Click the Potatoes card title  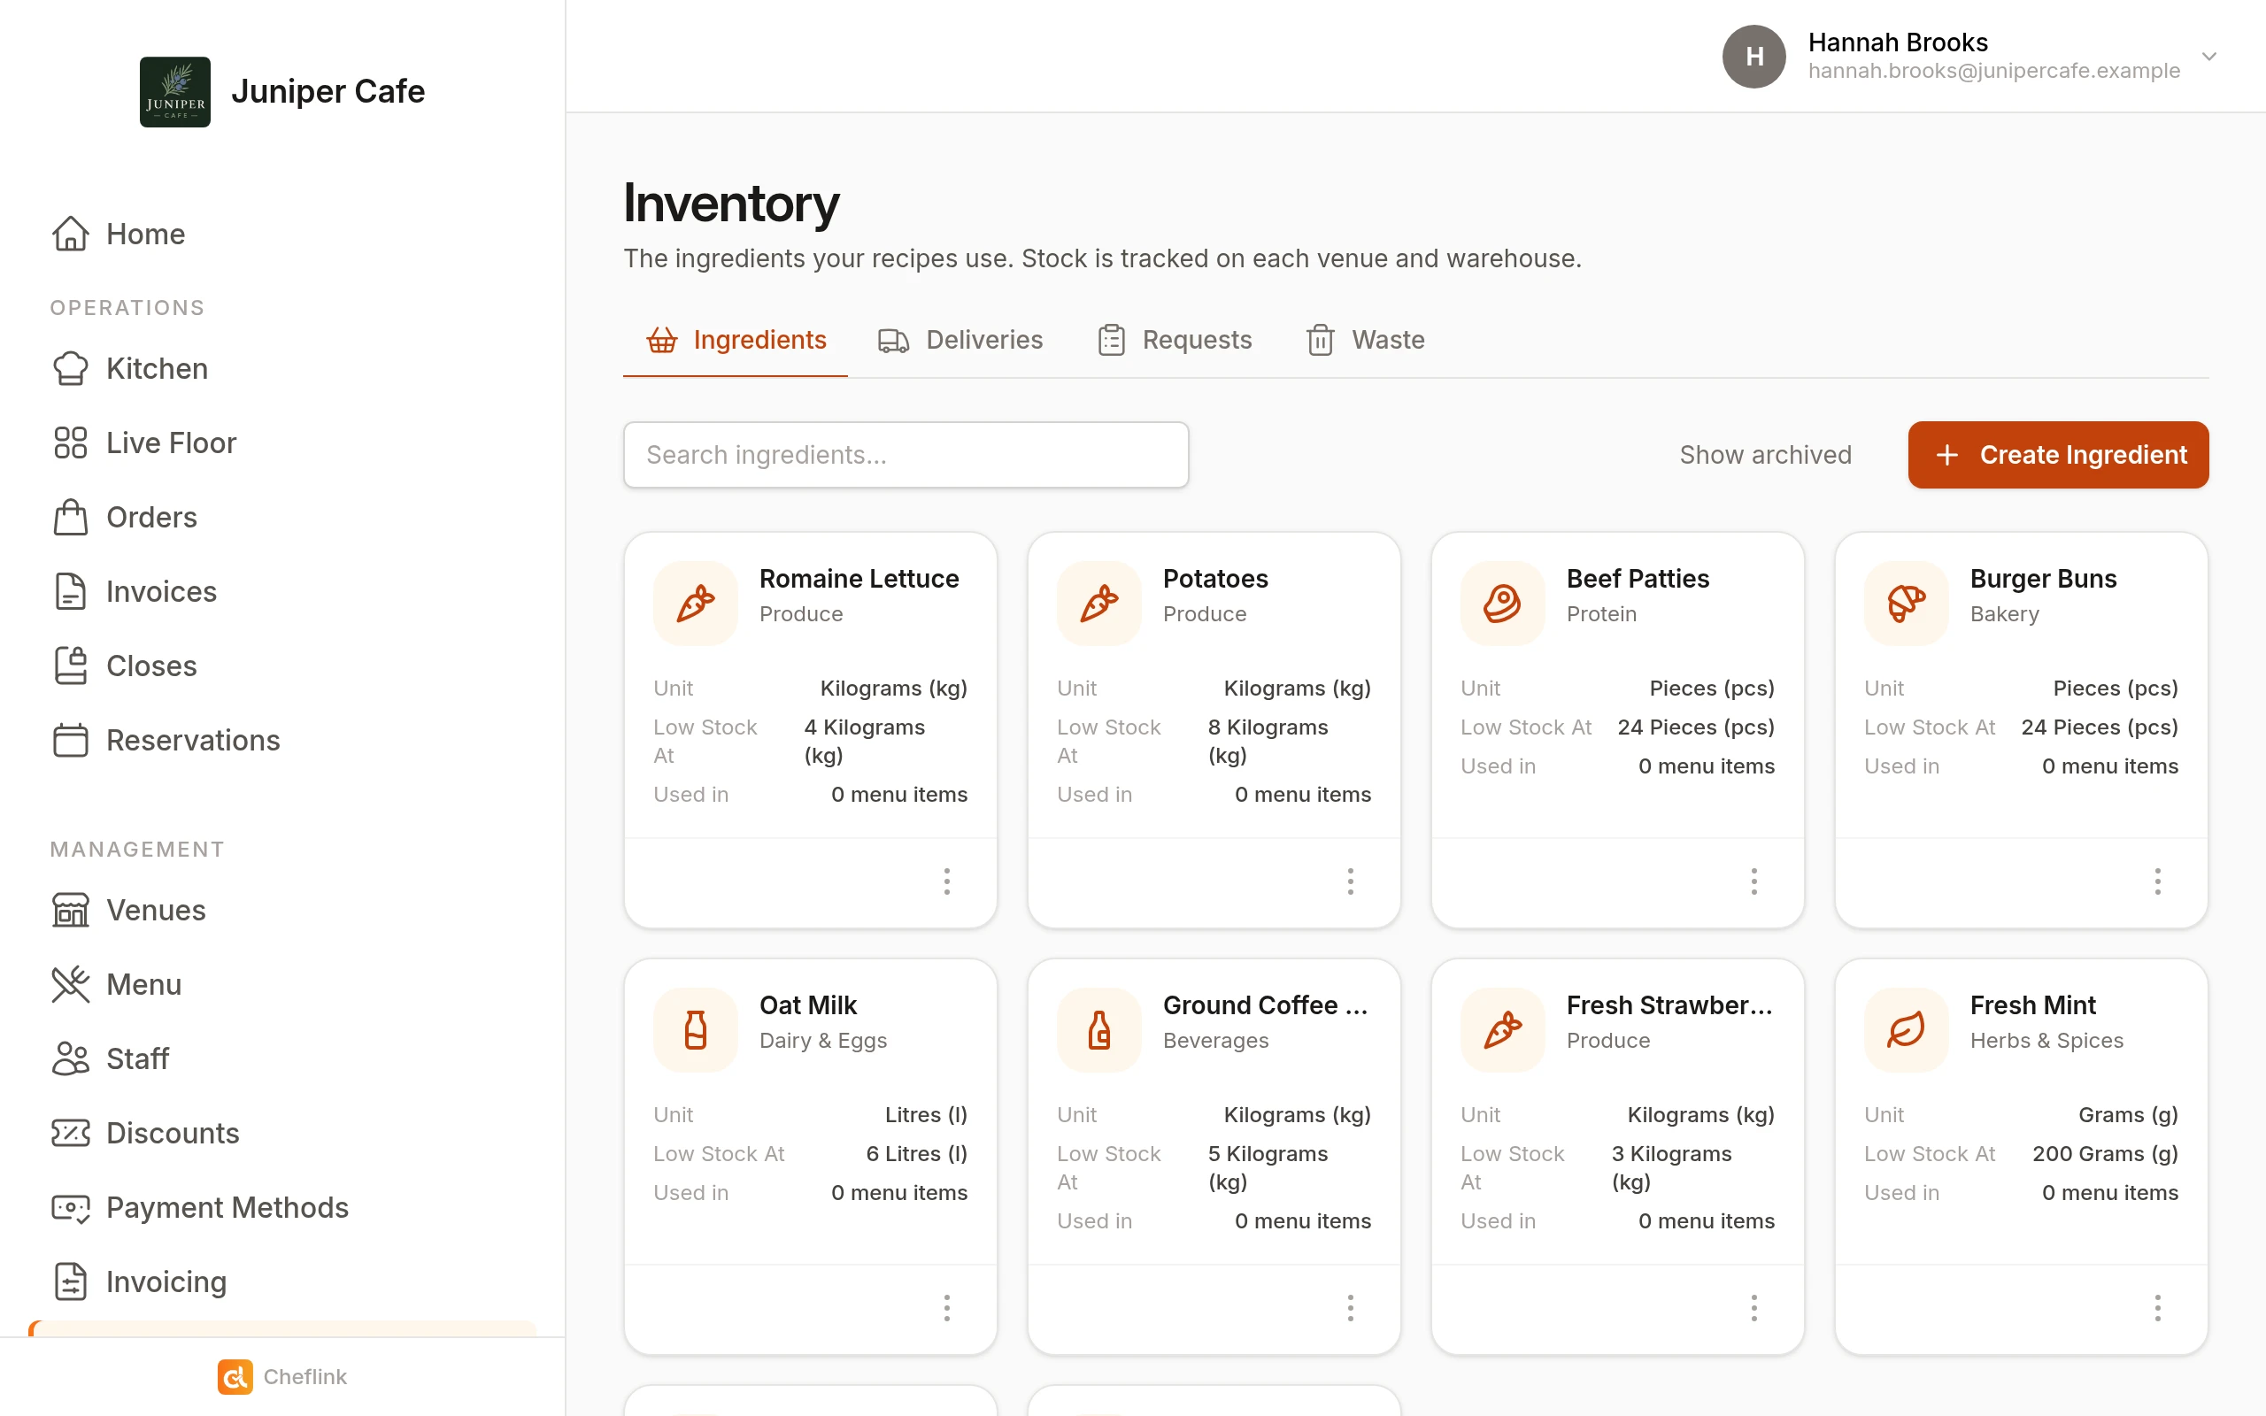coord(1214,579)
